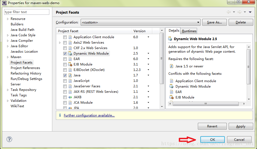Image resolution: width=257 pixels, height=149 pixels.
Task: Open the Configuration <custom> combo box
Action: point(140,22)
